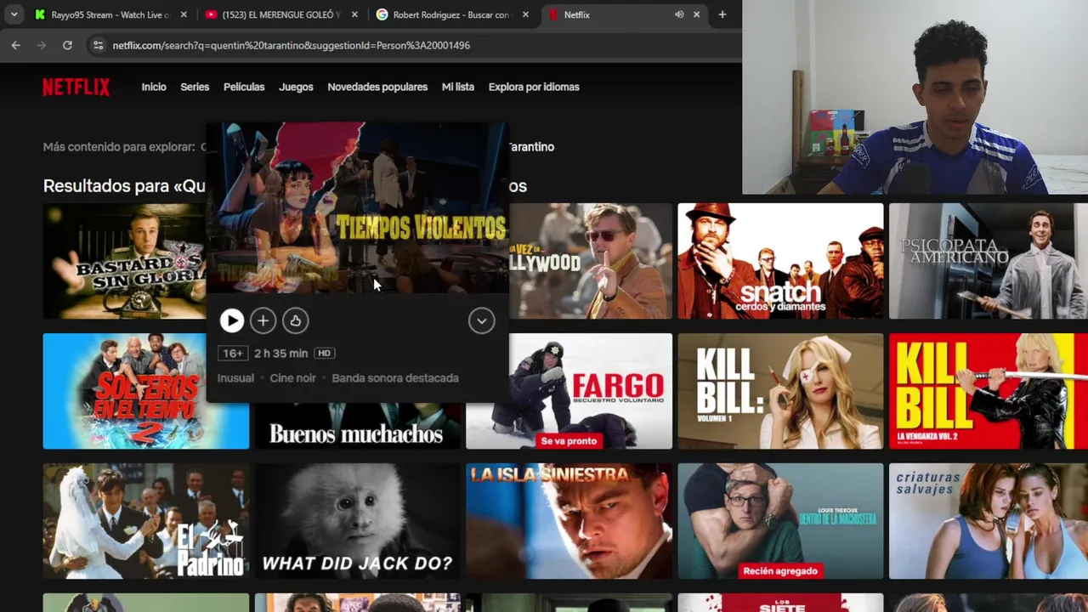This screenshot has height=612, width=1088.
Task: Open What Did Jack Do? thumbnail
Action: [x=358, y=521]
